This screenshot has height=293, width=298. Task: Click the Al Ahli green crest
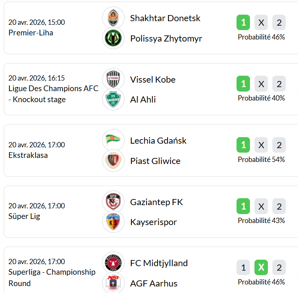click(113, 100)
